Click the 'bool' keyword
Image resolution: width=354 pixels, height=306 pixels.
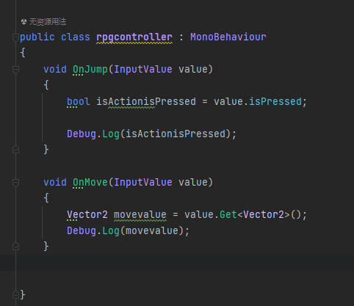pyautogui.click(x=79, y=102)
